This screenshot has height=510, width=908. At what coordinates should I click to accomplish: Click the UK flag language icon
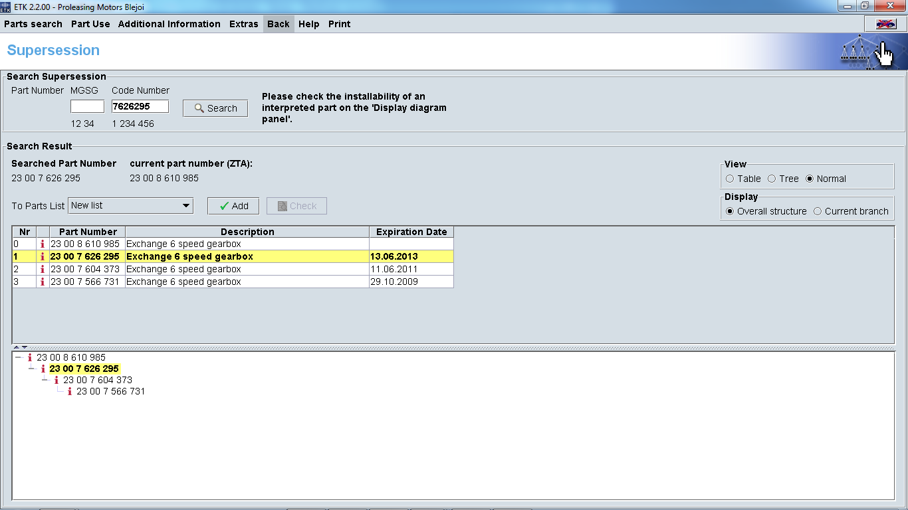[x=885, y=24]
